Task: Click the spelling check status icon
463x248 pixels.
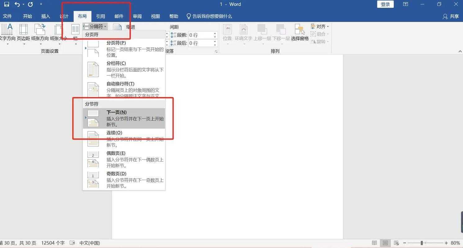Action: coord(72,243)
